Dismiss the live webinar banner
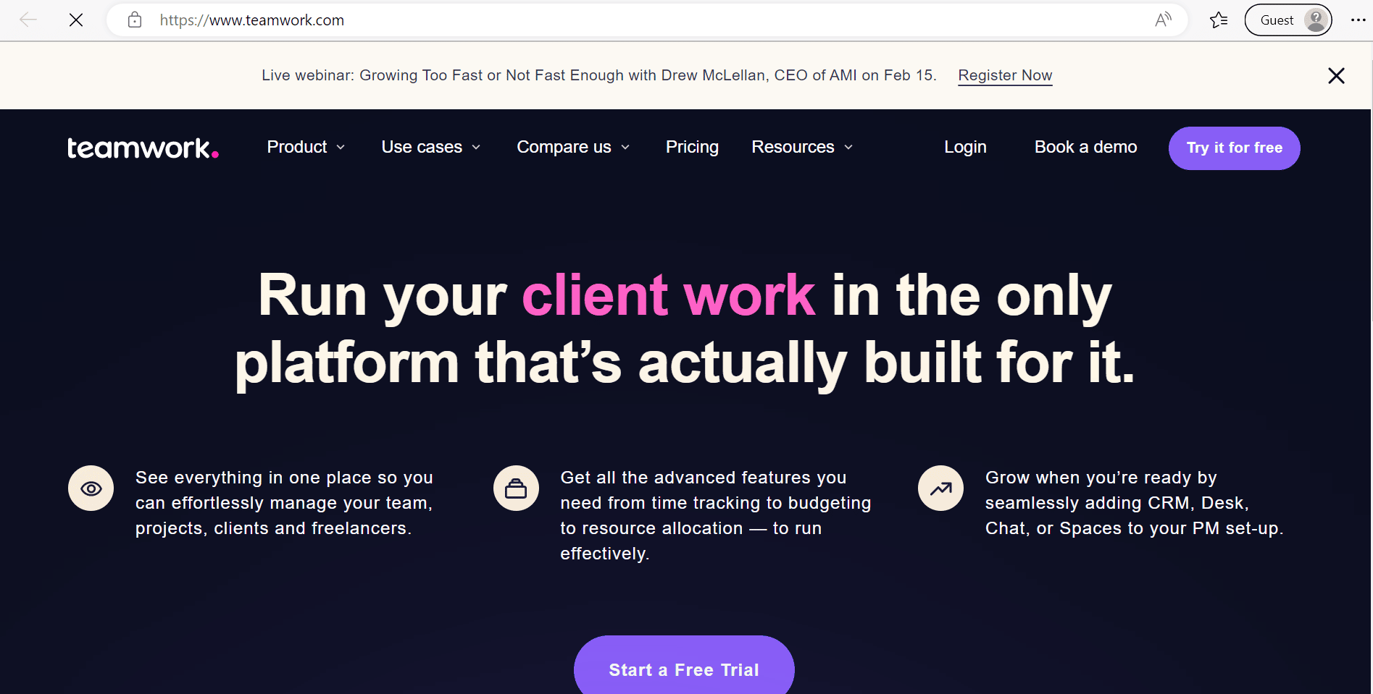The image size is (1373, 694). point(1336,75)
